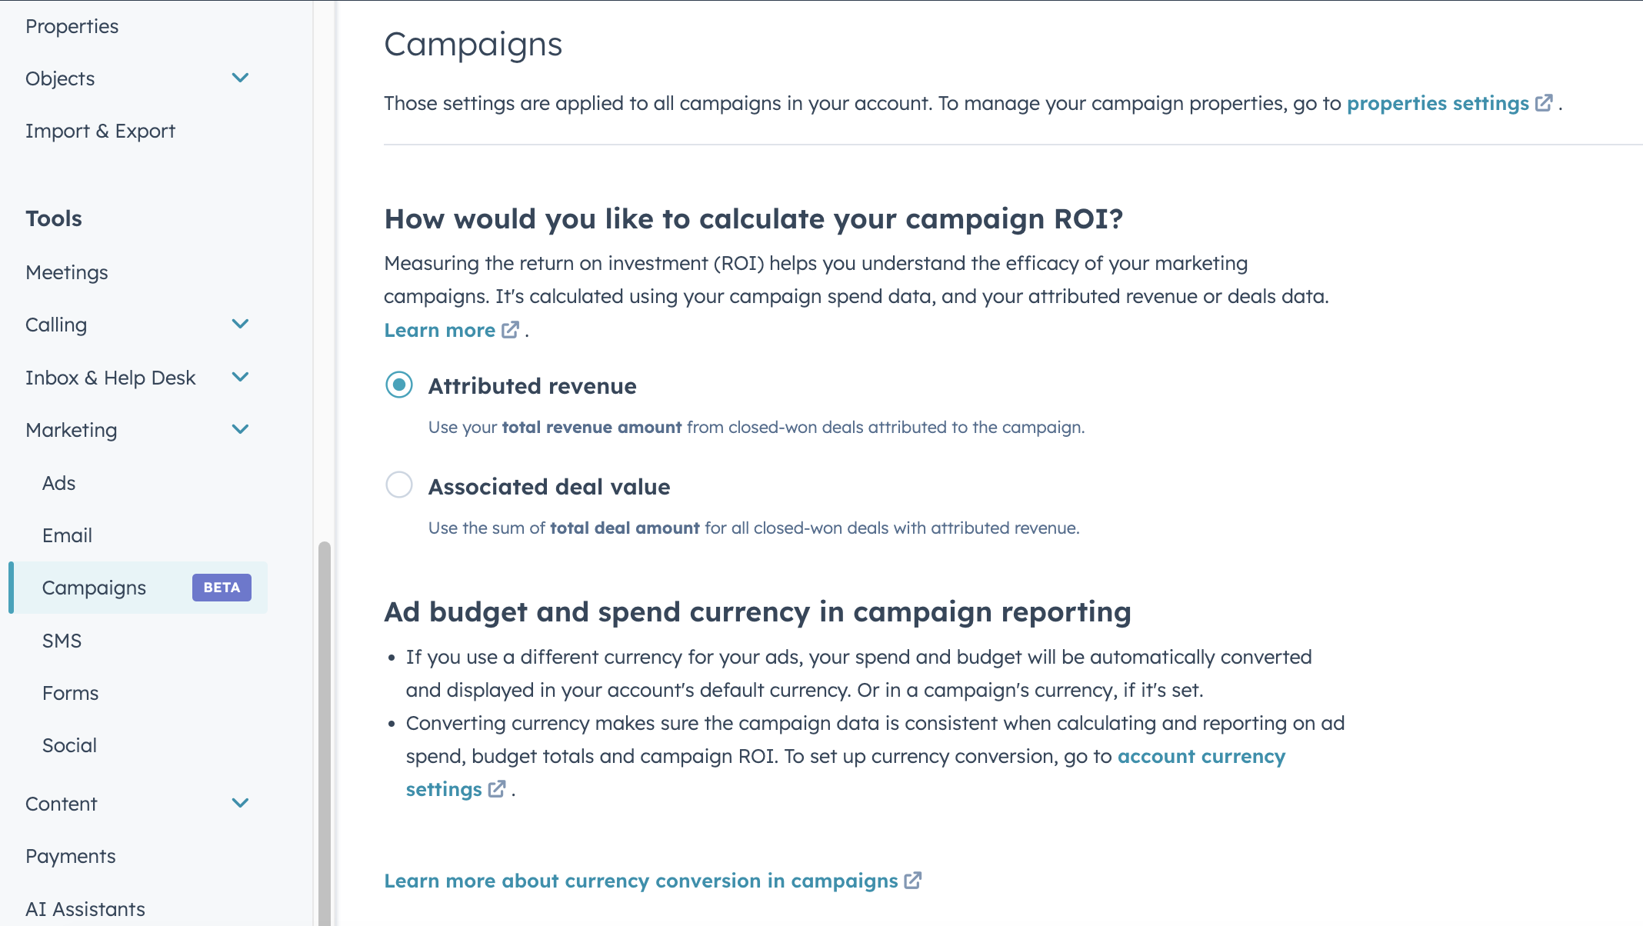The width and height of the screenshot is (1643, 926).
Task: Open Learn more about currency conversion link
Action: [641, 881]
